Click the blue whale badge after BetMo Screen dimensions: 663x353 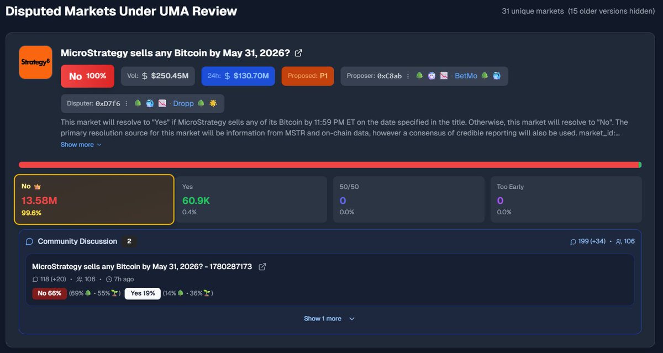(497, 76)
